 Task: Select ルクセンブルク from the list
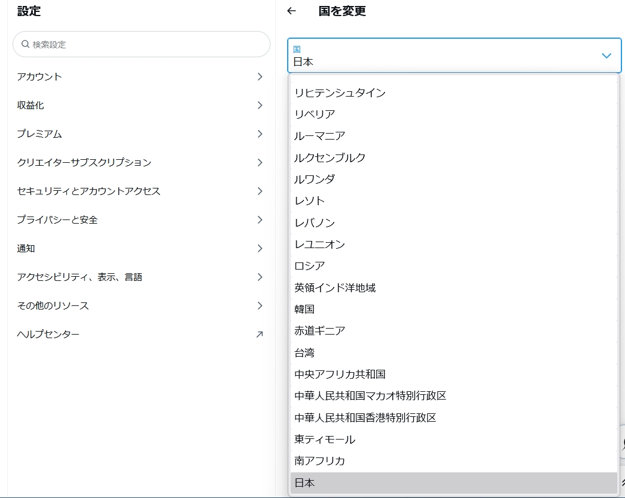coord(330,158)
